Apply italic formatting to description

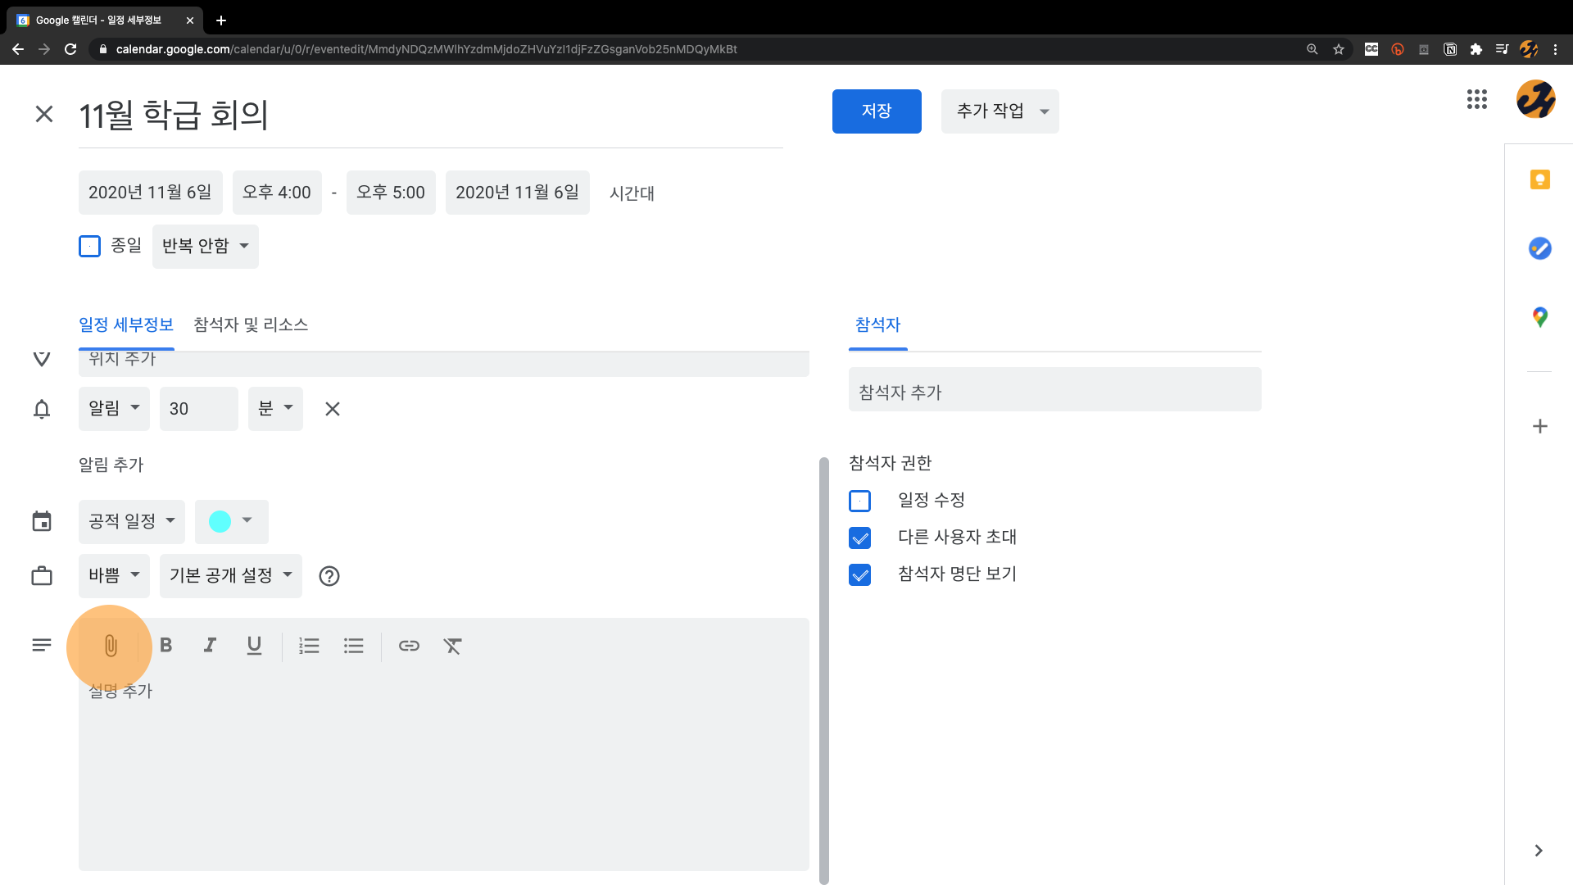click(210, 646)
